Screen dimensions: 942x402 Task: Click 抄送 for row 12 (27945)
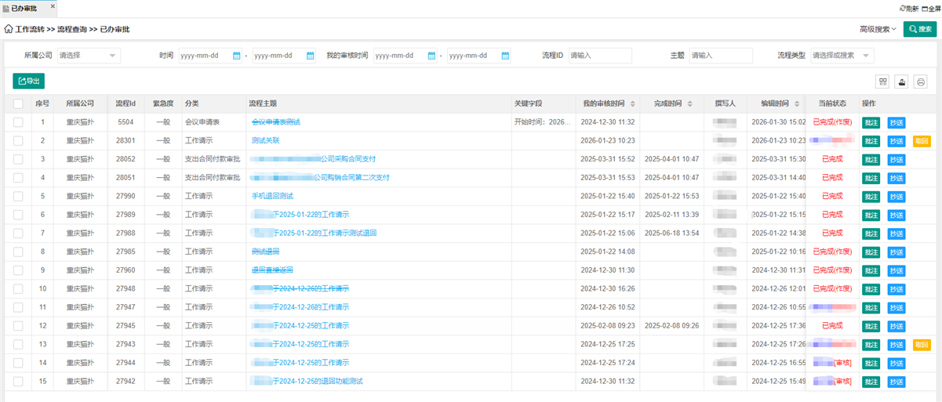[x=897, y=325]
